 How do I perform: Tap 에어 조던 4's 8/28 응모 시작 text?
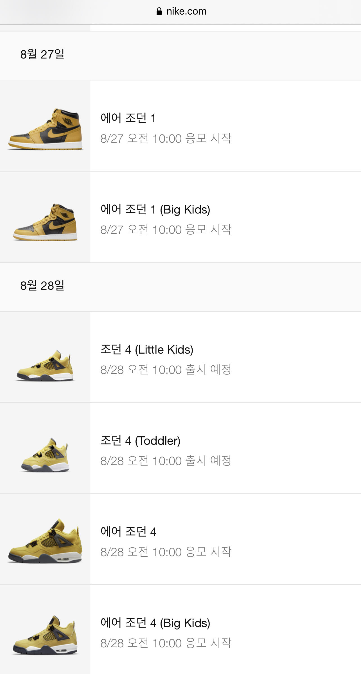click(166, 552)
